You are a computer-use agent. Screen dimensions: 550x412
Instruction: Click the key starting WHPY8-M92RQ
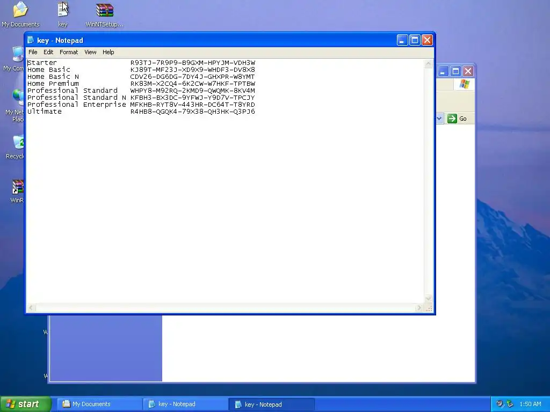[x=193, y=91]
